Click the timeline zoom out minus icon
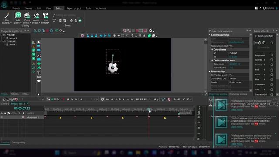 [8, 99]
